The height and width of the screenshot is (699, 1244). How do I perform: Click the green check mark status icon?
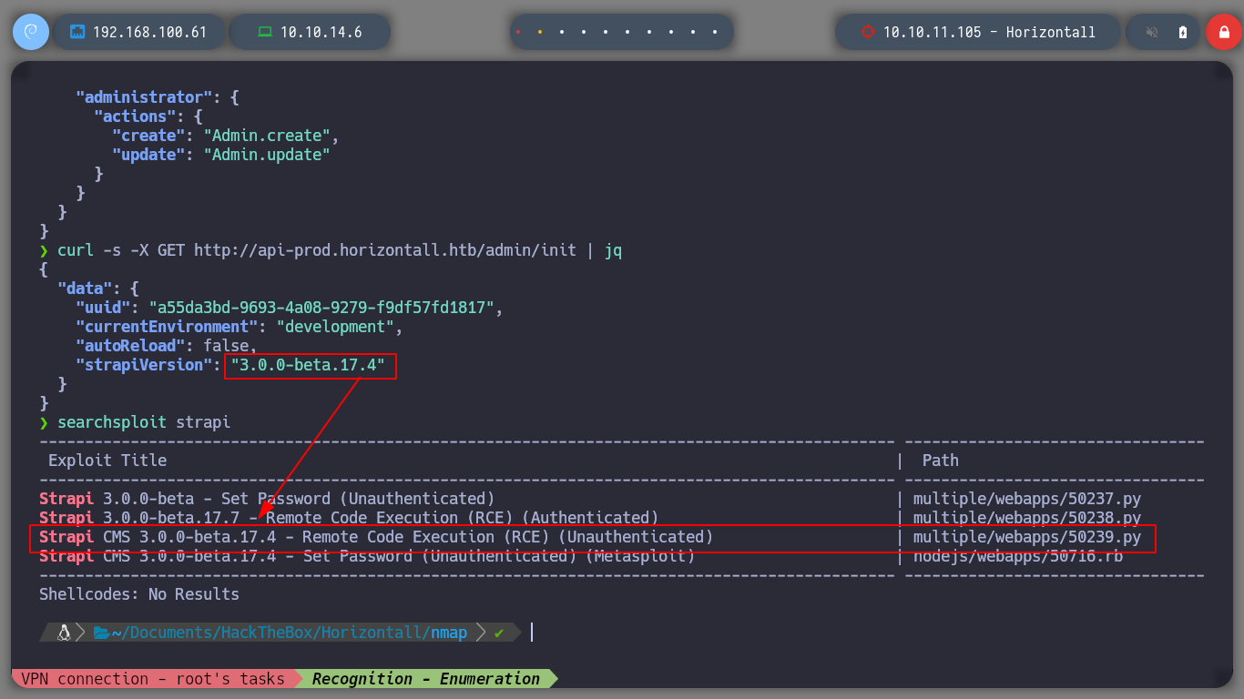point(499,633)
